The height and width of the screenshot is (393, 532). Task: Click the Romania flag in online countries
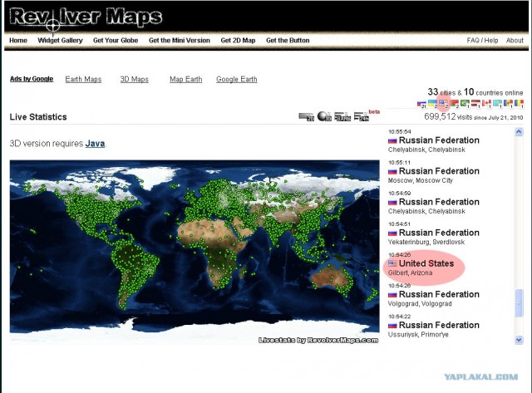tap(519, 103)
